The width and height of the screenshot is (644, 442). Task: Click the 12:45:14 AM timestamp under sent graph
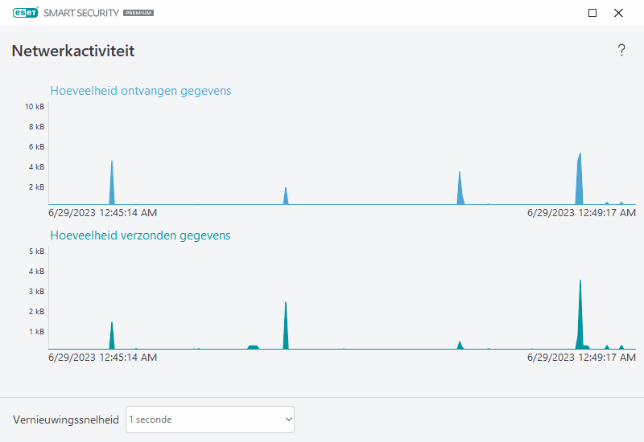coord(102,358)
